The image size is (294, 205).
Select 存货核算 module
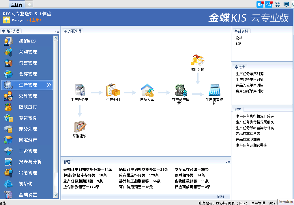27,118
